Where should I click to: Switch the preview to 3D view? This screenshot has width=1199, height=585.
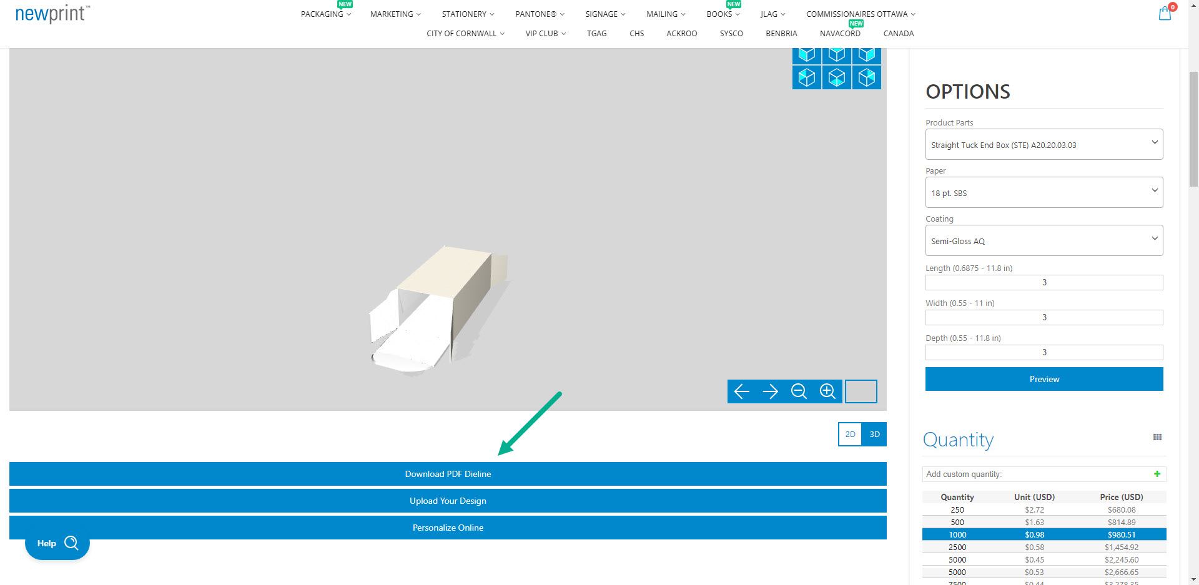click(874, 434)
